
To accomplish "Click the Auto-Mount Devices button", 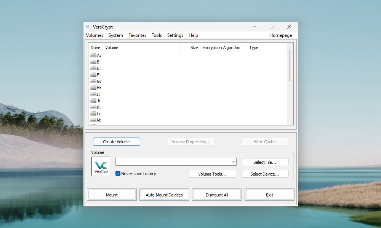I will [x=164, y=195].
